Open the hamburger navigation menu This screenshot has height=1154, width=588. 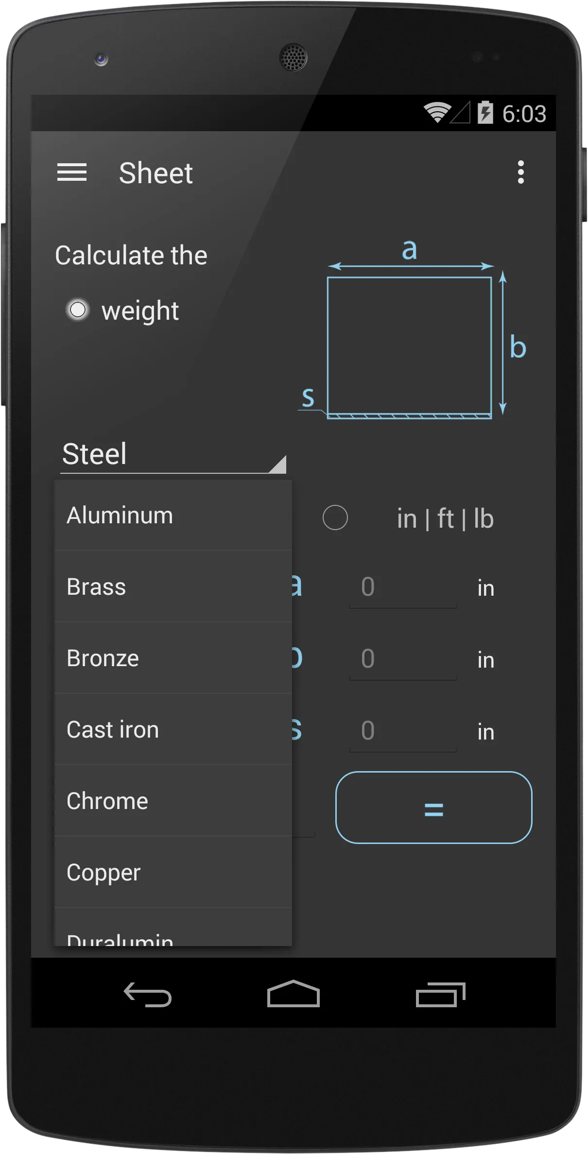tap(72, 173)
